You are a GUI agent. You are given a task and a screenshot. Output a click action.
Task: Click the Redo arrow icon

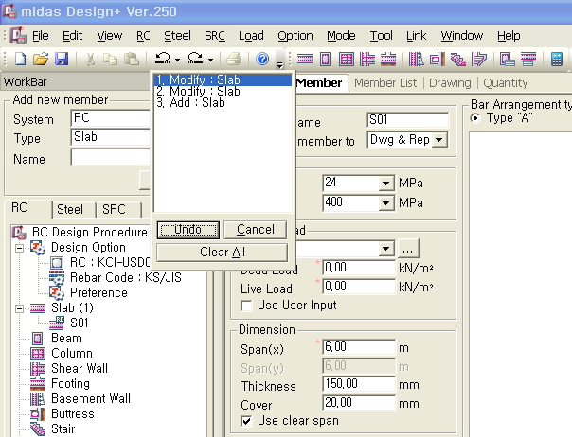click(x=195, y=59)
